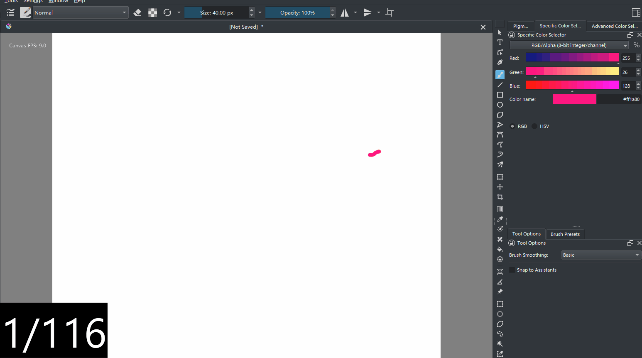
Task: Select the RGB radio button
Action: coord(512,126)
